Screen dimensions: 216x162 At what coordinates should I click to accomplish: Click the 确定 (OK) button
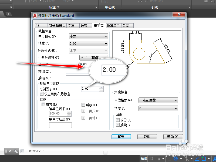pyautogui.click(x=121, y=137)
